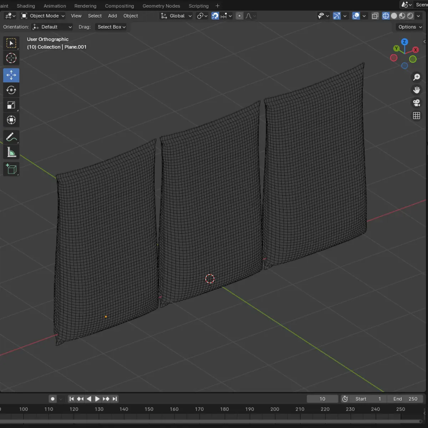
Task: Add a new workspace with plus
Action: [x=218, y=6]
